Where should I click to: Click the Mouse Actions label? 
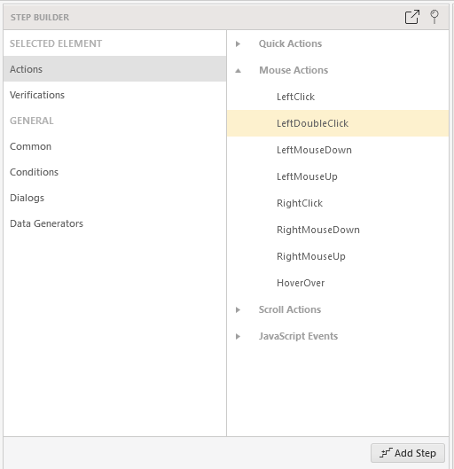coord(294,70)
